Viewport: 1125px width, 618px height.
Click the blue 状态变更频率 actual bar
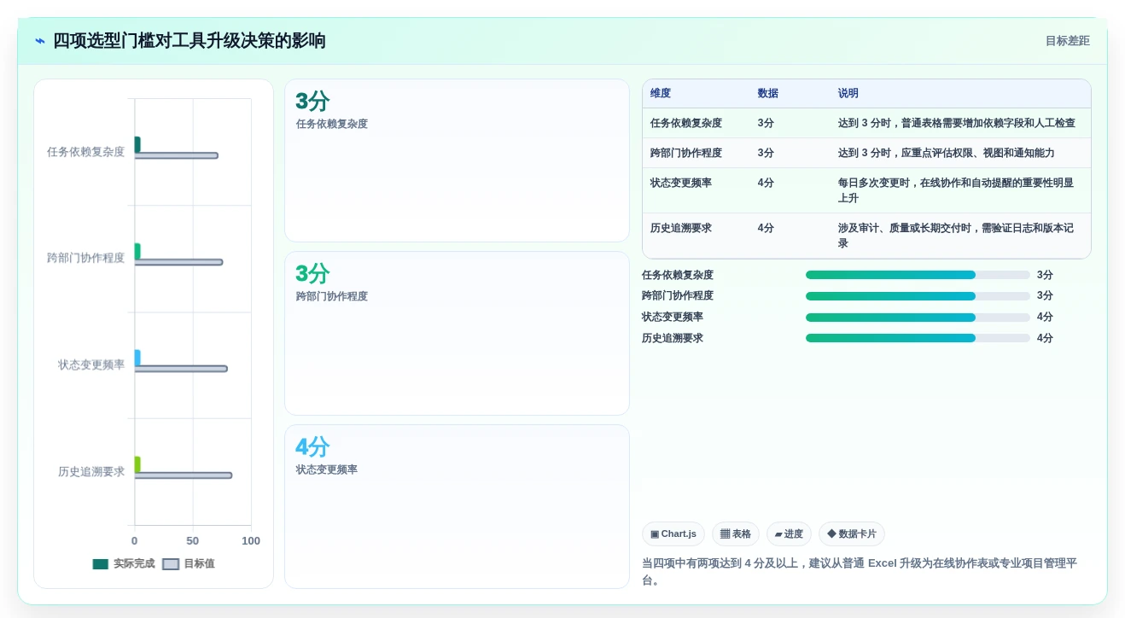(137, 358)
